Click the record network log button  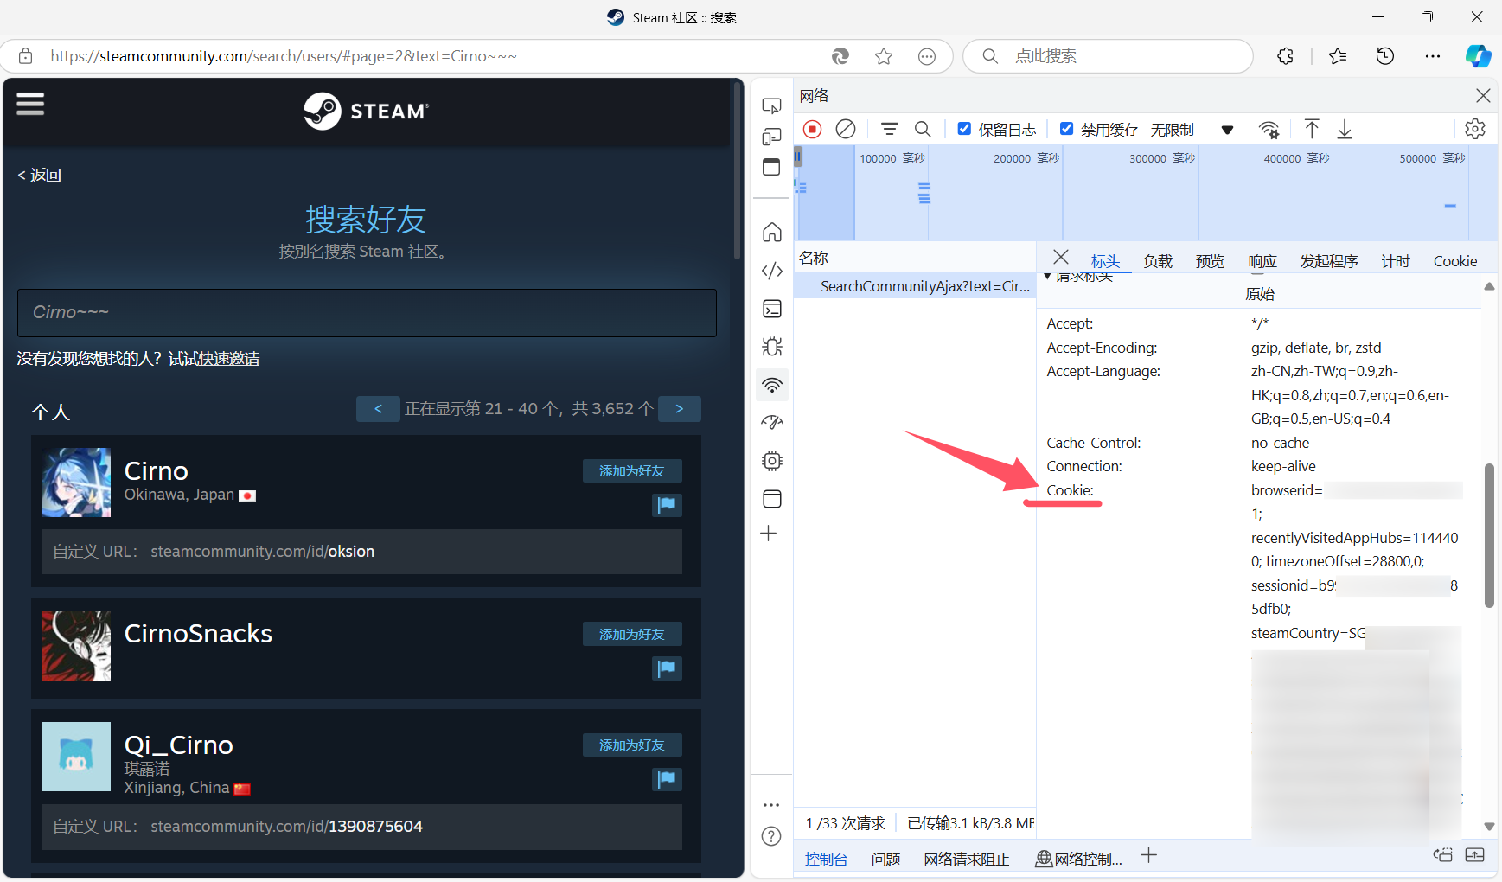(812, 130)
